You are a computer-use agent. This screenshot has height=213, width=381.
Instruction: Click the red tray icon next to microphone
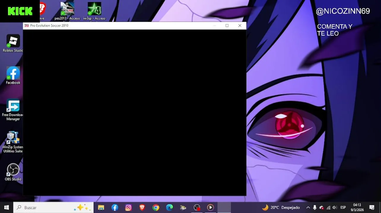click(x=321, y=208)
